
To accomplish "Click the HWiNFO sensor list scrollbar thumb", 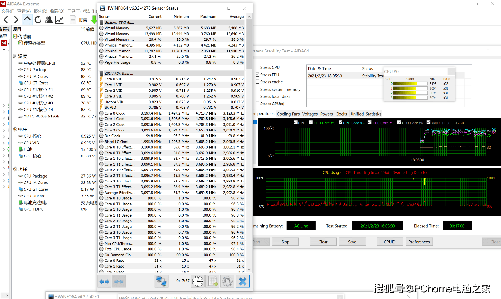I will 249,44.
